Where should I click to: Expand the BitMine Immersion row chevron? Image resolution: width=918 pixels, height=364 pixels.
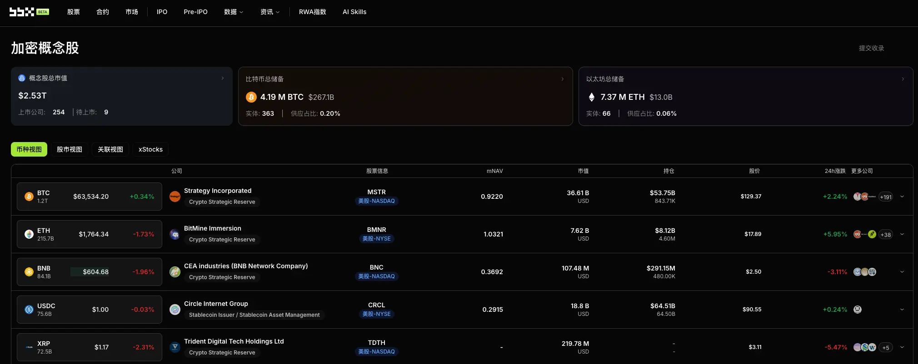click(902, 234)
